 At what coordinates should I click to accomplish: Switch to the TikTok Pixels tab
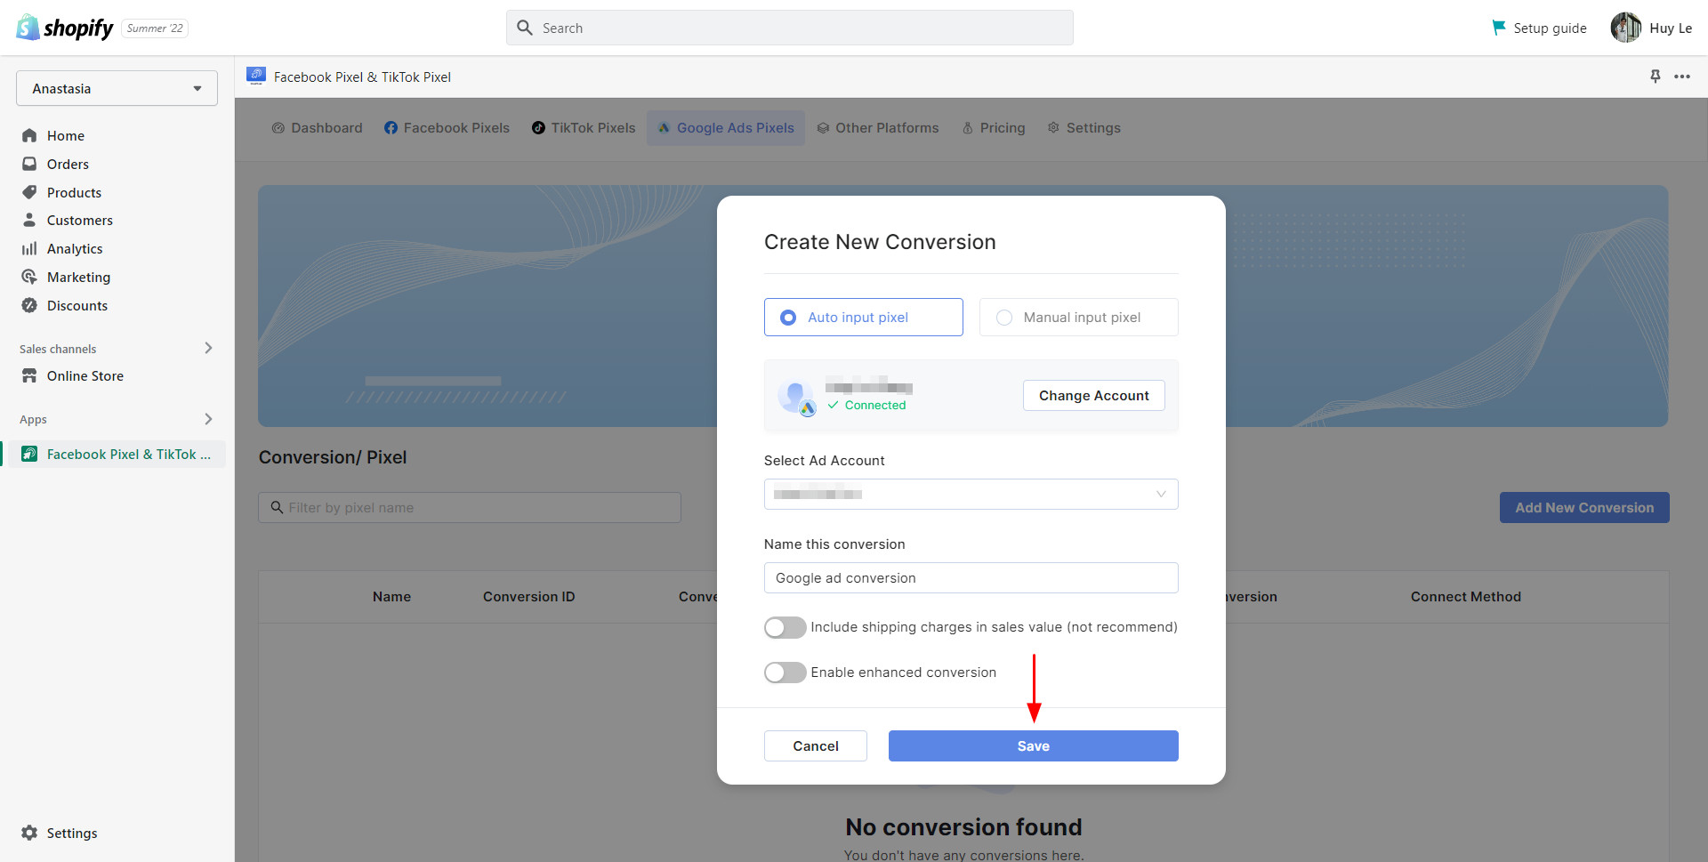[584, 127]
